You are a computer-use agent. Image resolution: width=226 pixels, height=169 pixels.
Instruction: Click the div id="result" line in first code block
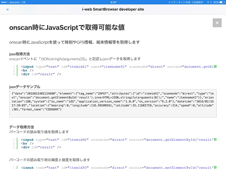pyautogui.click(x=41, y=74)
